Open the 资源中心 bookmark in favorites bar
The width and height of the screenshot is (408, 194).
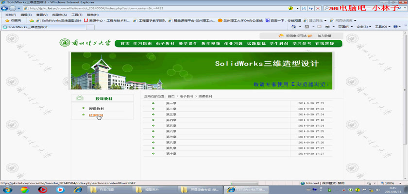click(107, 20)
